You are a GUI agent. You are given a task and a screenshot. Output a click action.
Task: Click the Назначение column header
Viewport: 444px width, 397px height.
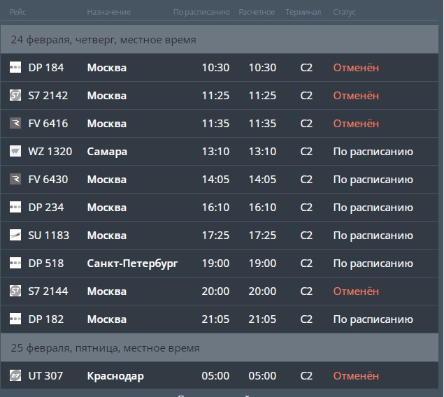tap(108, 12)
